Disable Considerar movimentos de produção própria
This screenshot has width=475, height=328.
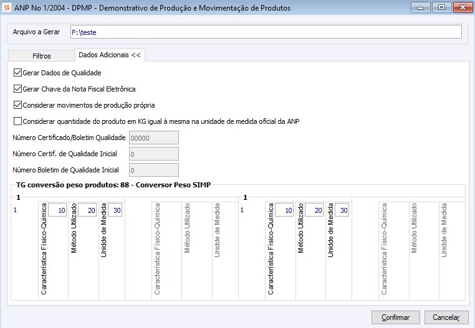coord(17,105)
